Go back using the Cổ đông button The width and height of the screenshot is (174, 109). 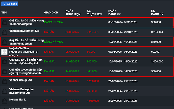[10, 4]
